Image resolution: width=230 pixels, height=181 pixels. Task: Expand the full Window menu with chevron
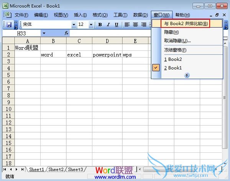pyautogui.click(x=187, y=75)
